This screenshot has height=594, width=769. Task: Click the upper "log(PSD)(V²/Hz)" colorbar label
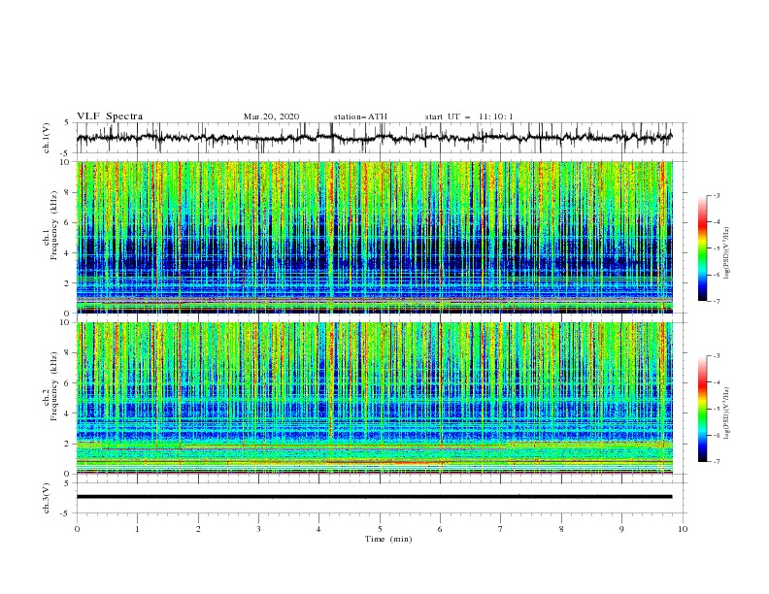(x=727, y=253)
